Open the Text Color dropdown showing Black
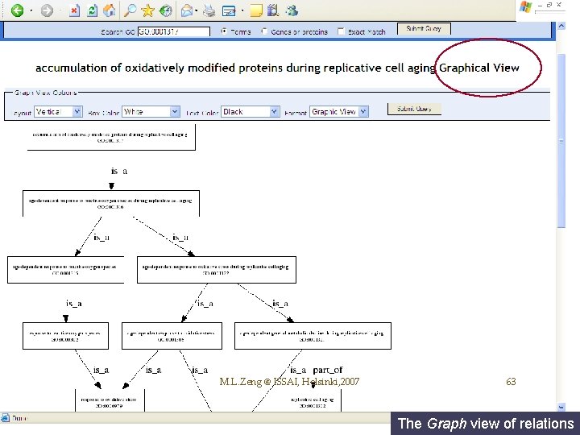 click(250, 111)
